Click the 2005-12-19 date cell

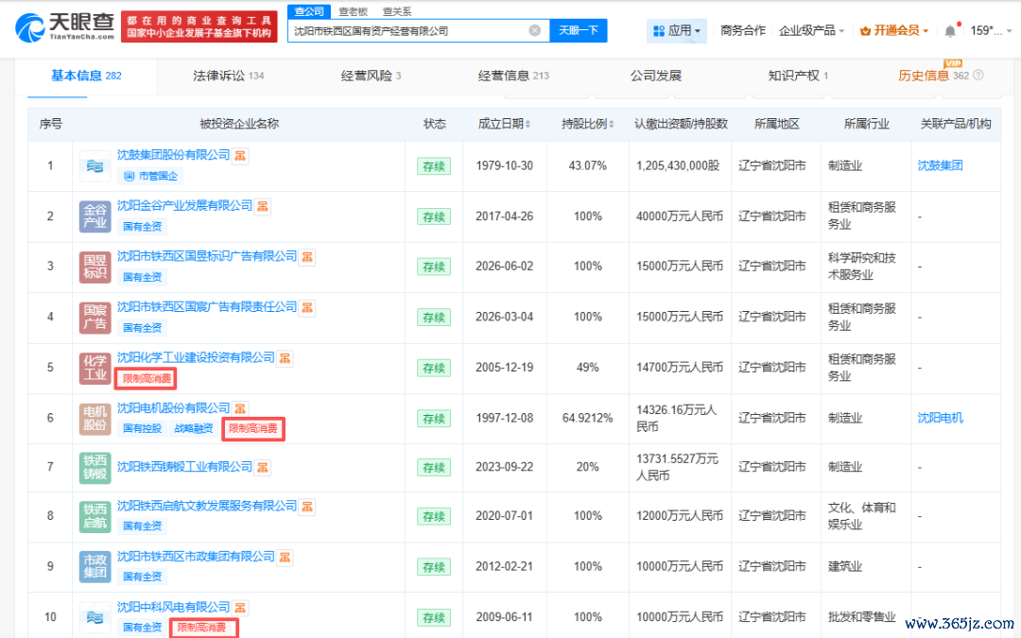(504, 367)
